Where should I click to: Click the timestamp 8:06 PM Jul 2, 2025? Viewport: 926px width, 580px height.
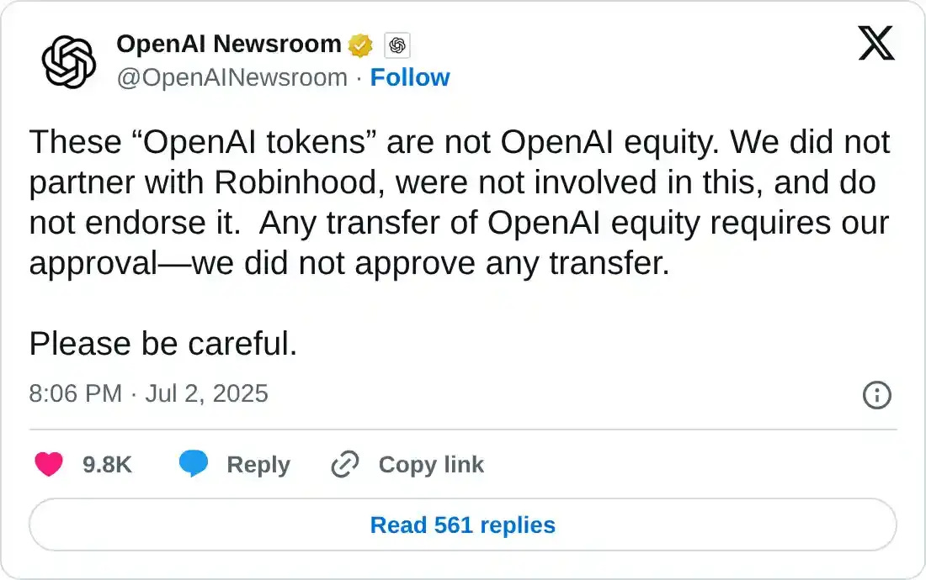click(148, 394)
